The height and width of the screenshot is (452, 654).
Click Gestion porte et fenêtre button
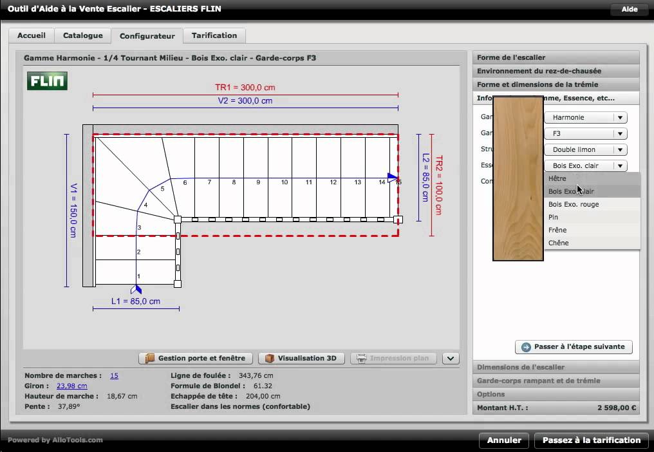coord(196,358)
